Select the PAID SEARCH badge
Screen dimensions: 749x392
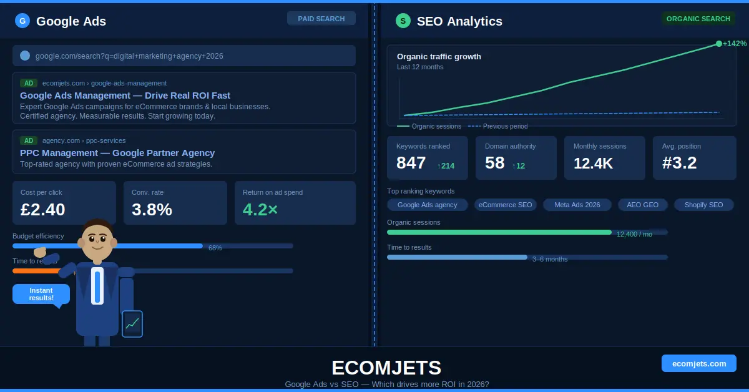[321, 19]
